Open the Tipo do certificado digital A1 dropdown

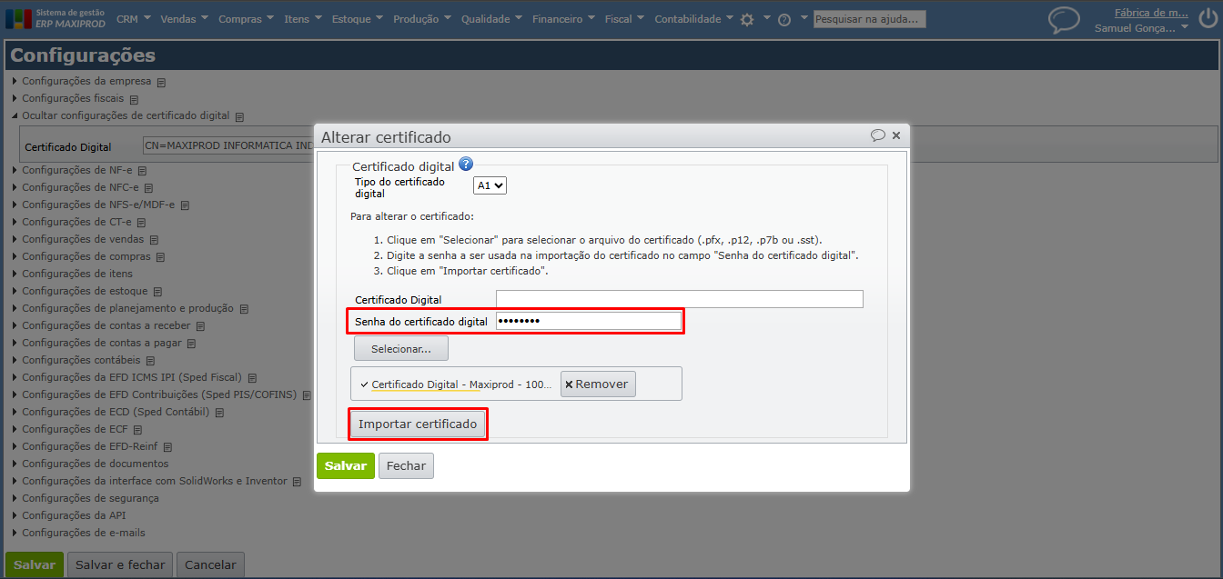coord(490,185)
